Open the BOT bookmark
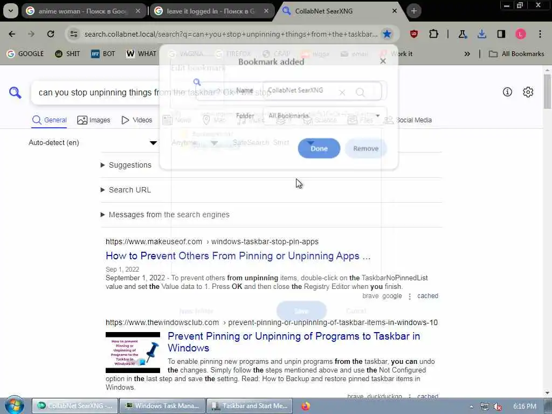Image resolution: width=552 pixels, height=414 pixels. point(103,53)
